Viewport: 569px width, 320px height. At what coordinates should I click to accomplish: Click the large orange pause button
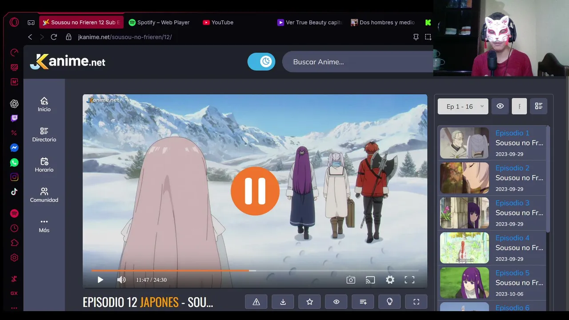pyautogui.click(x=255, y=191)
